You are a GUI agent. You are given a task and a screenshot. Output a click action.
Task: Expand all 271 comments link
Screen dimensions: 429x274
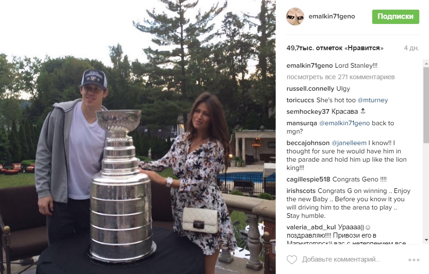(341, 77)
